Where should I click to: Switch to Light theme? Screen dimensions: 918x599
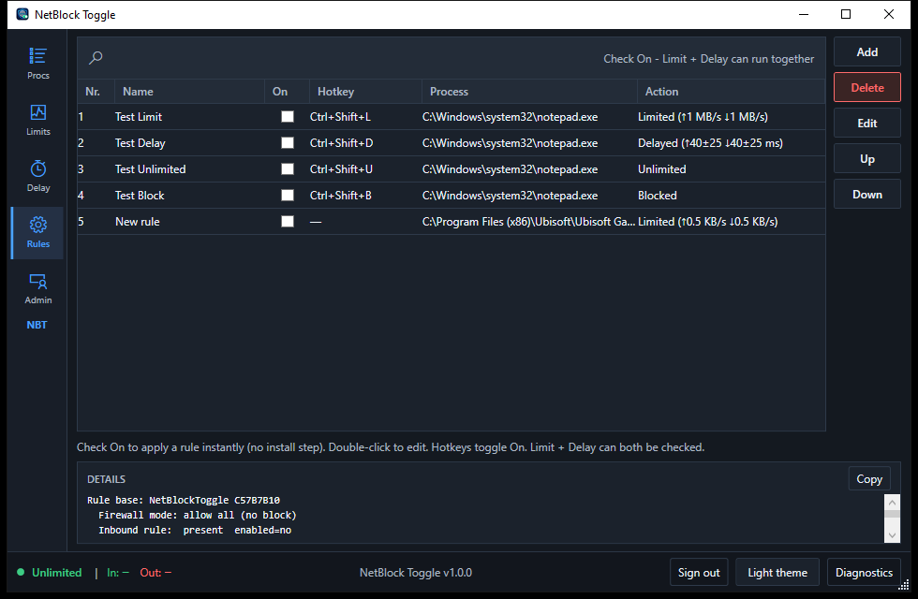coord(777,573)
